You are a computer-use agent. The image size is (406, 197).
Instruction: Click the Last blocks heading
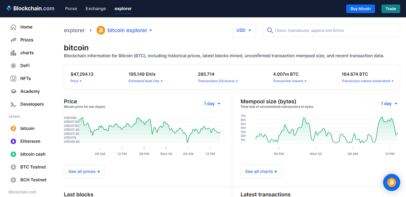(79, 194)
